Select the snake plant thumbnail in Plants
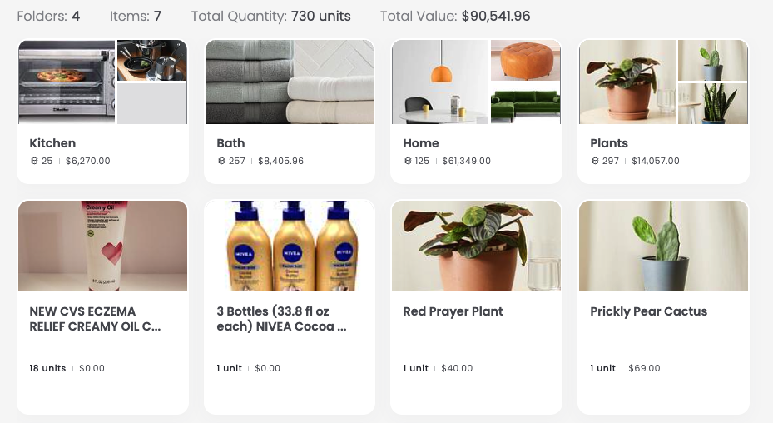The height and width of the screenshot is (423, 773). pos(712,103)
